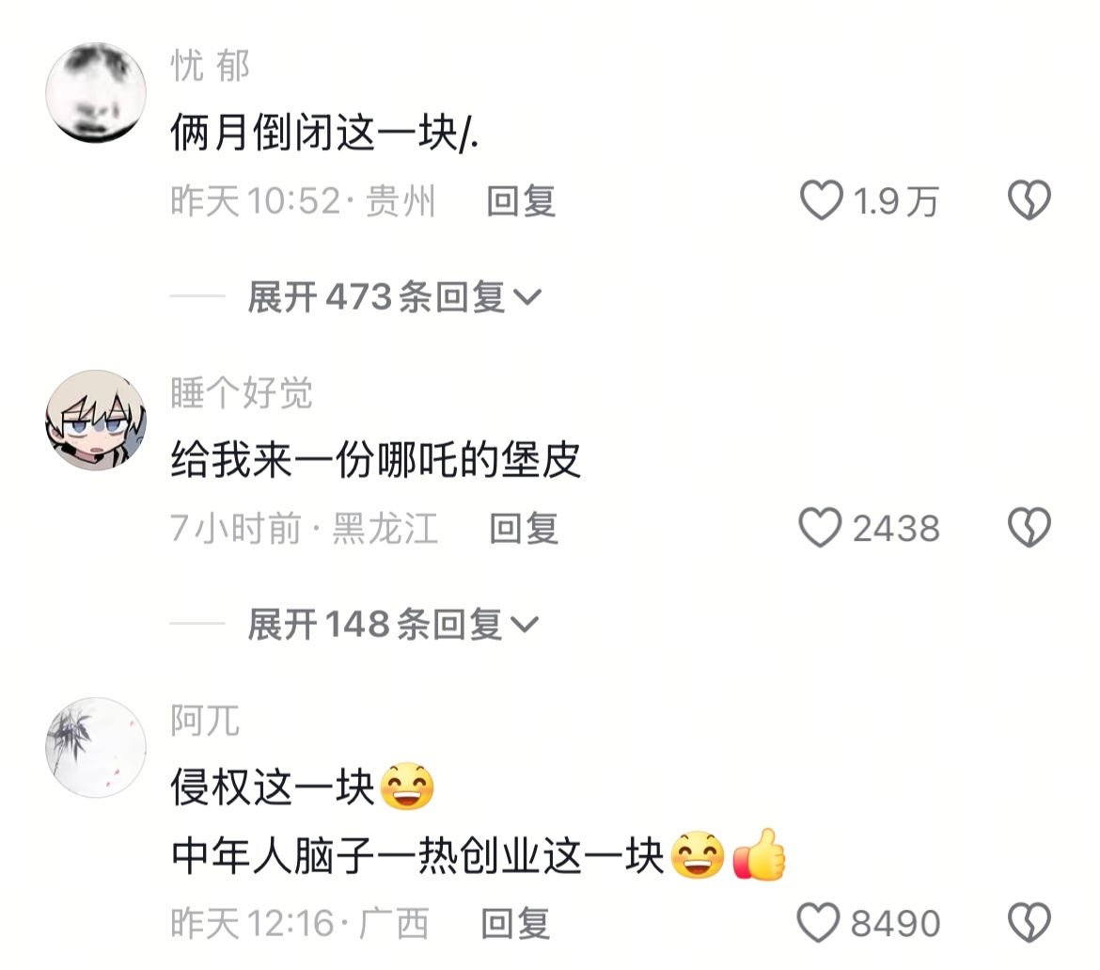Select comment text 给我来一份哪吒的堡皮
Viewport: 1100px width, 970px height.
pyautogui.click(x=376, y=460)
